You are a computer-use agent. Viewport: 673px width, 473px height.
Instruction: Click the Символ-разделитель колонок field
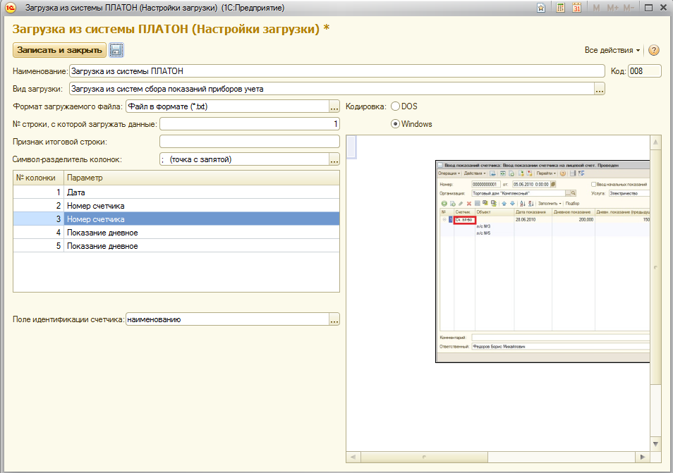244,159
